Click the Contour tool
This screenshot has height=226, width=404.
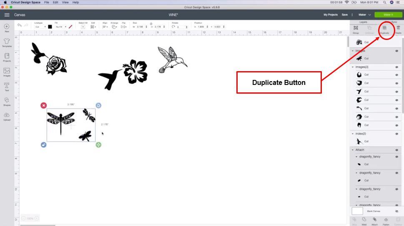398,220
